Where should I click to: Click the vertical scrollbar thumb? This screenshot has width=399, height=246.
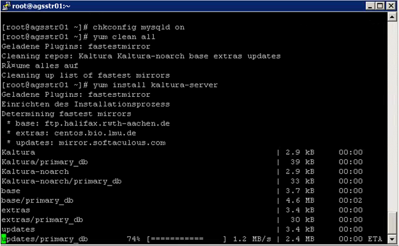pyautogui.click(x=392, y=223)
